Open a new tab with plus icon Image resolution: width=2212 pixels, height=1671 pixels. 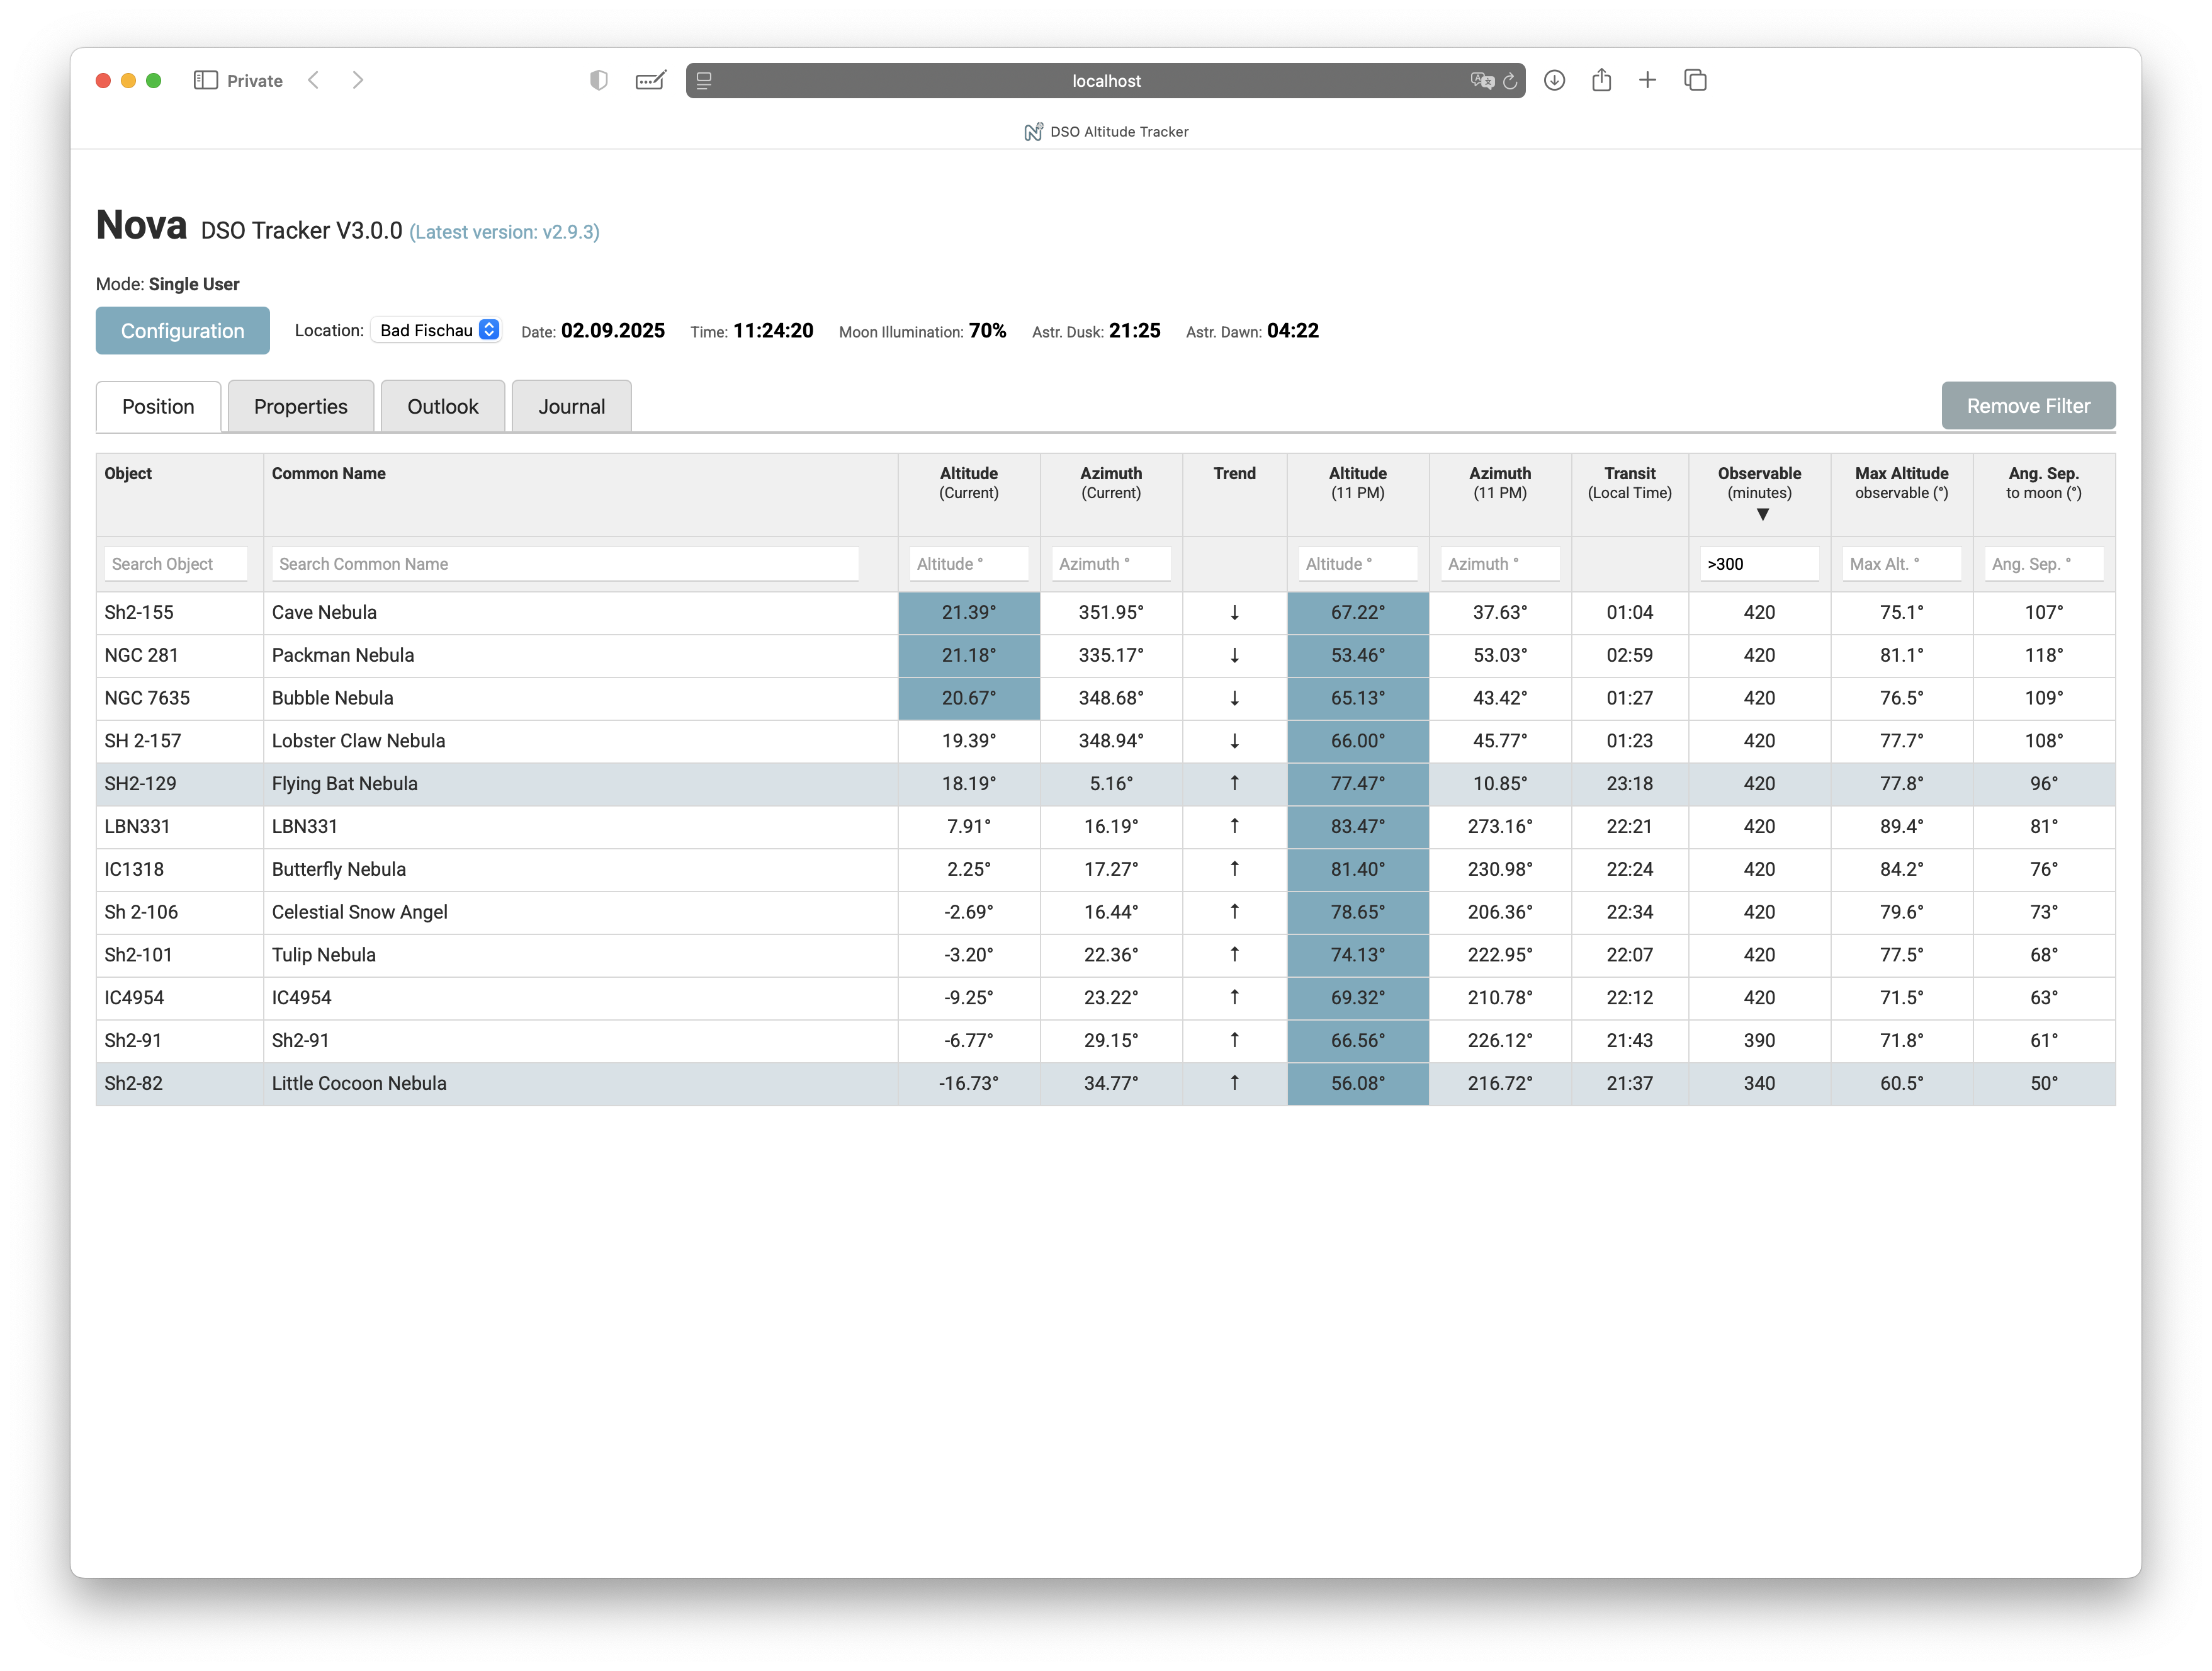(x=1647, y=80)
